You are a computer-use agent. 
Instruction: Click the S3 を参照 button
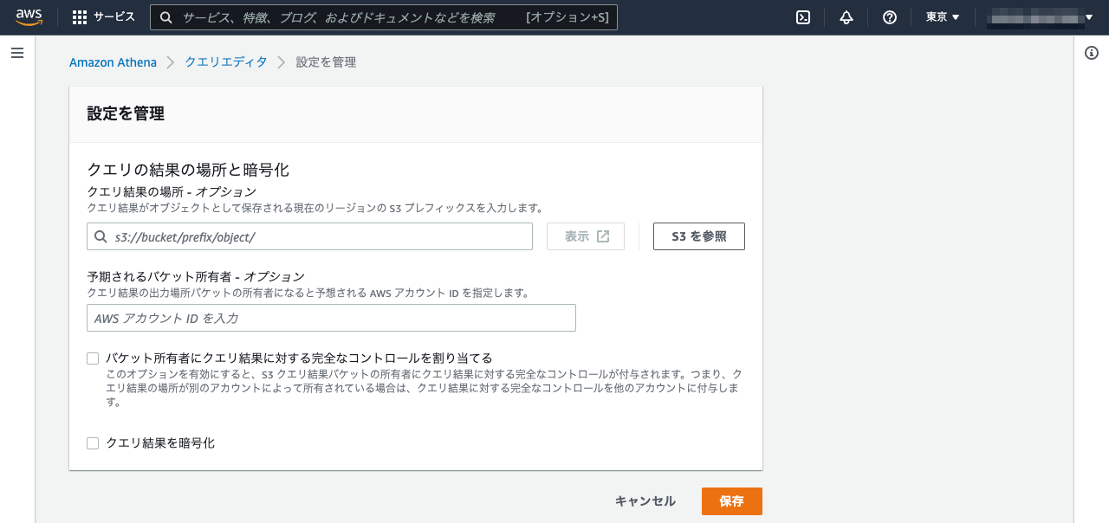click(699, 236)
